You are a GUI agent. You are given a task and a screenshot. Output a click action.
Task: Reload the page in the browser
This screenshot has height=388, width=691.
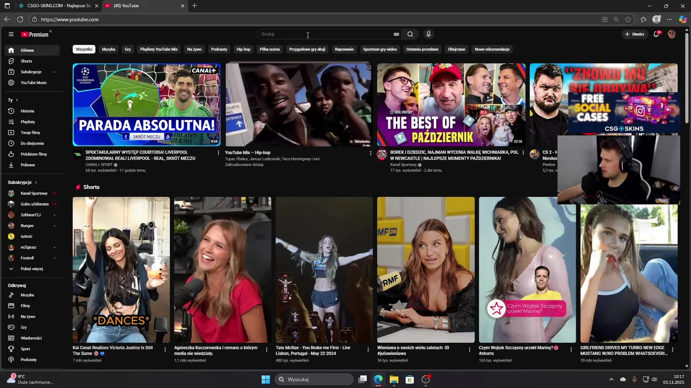20,19
